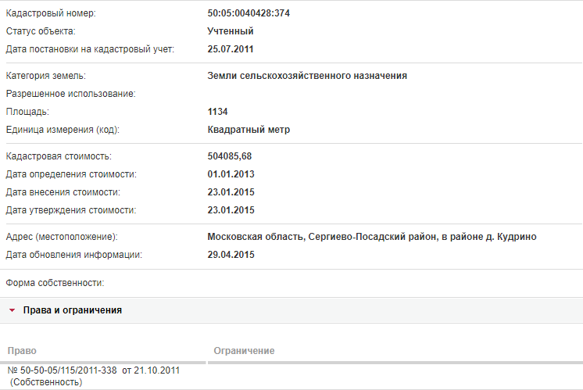Image resolution: width=583 pixels, height=390 pixels.
Task: Click the status value Учтенный
Action: [x=231, y=31]
